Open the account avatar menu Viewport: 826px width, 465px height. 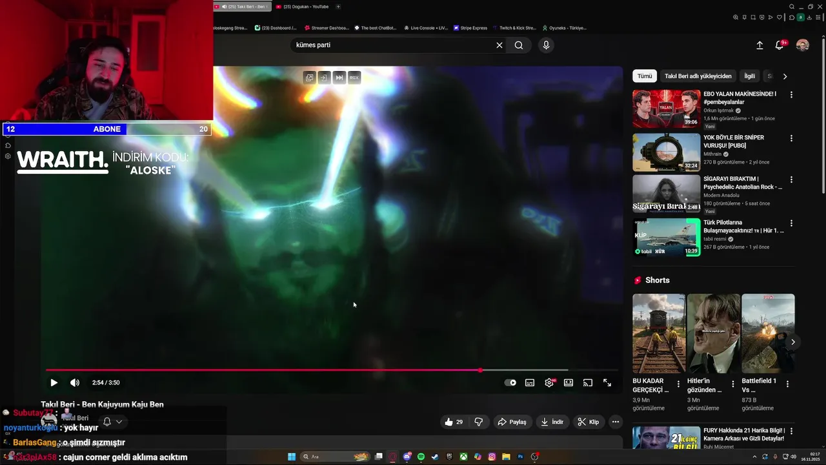click(x=803, y=45)
